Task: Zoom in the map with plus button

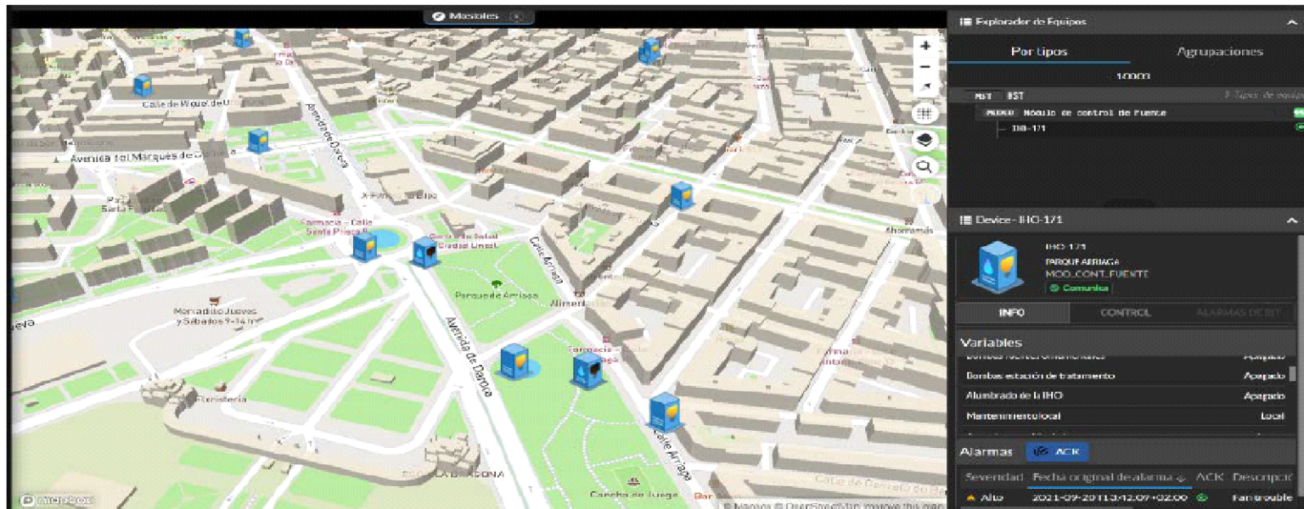Action: (925, 46)
